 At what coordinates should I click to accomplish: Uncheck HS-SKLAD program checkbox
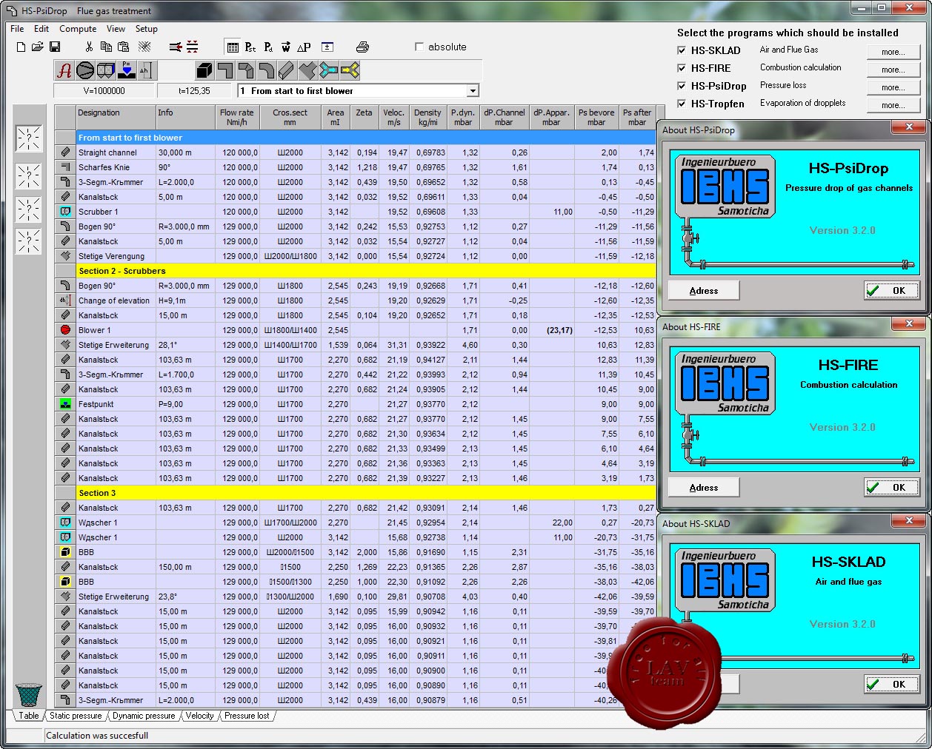[x=682, y=50]
